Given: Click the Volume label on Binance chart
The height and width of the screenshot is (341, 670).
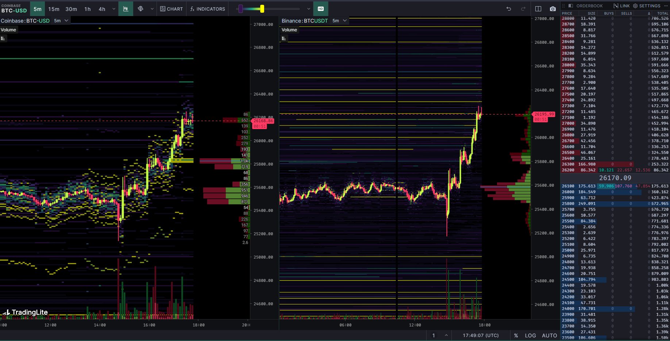Looking at the screenshot, I should pos(289,30).
